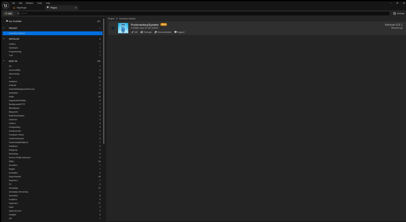Collapse the Built-In category

tap(4, 61)
